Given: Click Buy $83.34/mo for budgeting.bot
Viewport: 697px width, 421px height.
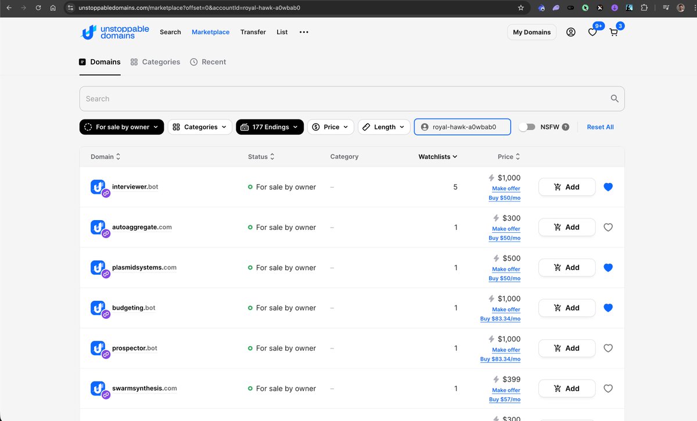Looking at the screenshot, I should [500, 319].
